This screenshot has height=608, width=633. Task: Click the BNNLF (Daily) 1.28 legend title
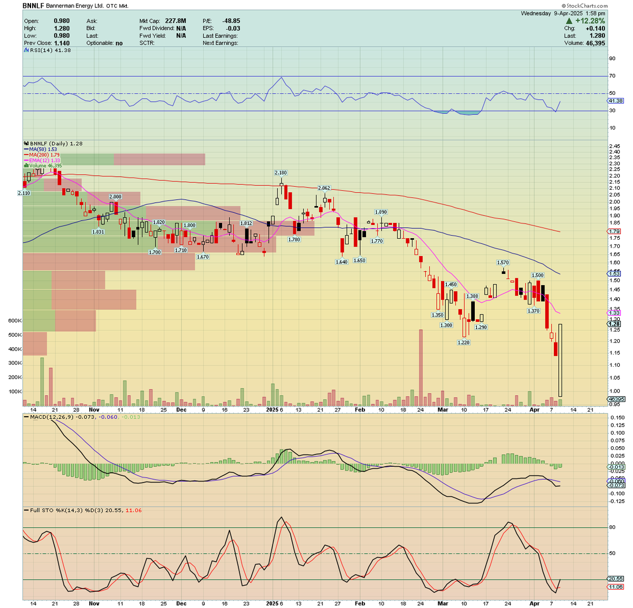tap(56, 143)
